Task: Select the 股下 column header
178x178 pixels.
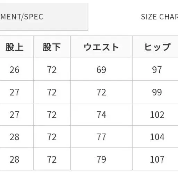Action: coord(52,47)
